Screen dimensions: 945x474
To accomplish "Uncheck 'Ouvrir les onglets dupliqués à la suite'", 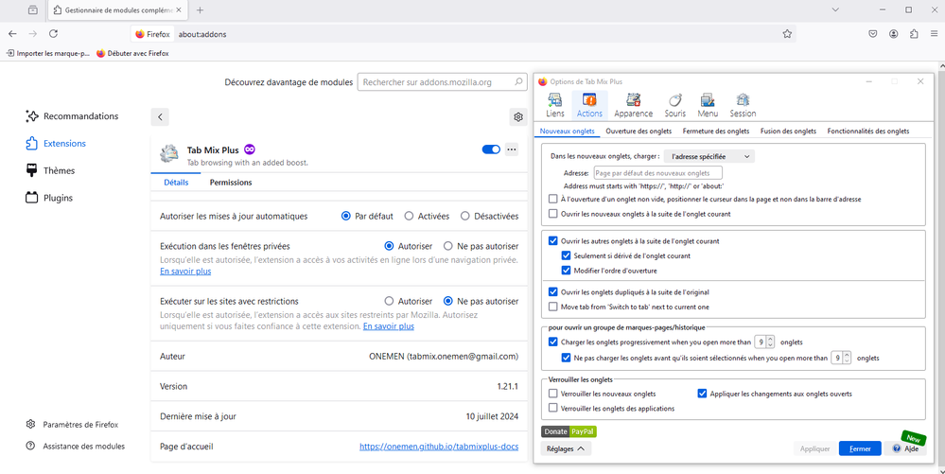I will (553, 292).
